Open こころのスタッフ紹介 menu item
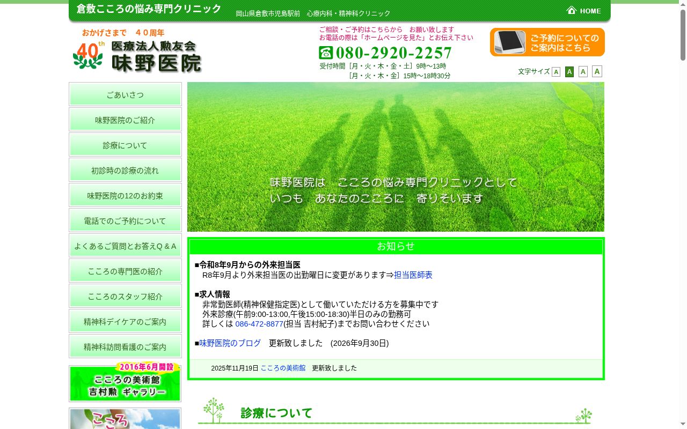Viewport: 687px width, 429px height. (125, 296)
